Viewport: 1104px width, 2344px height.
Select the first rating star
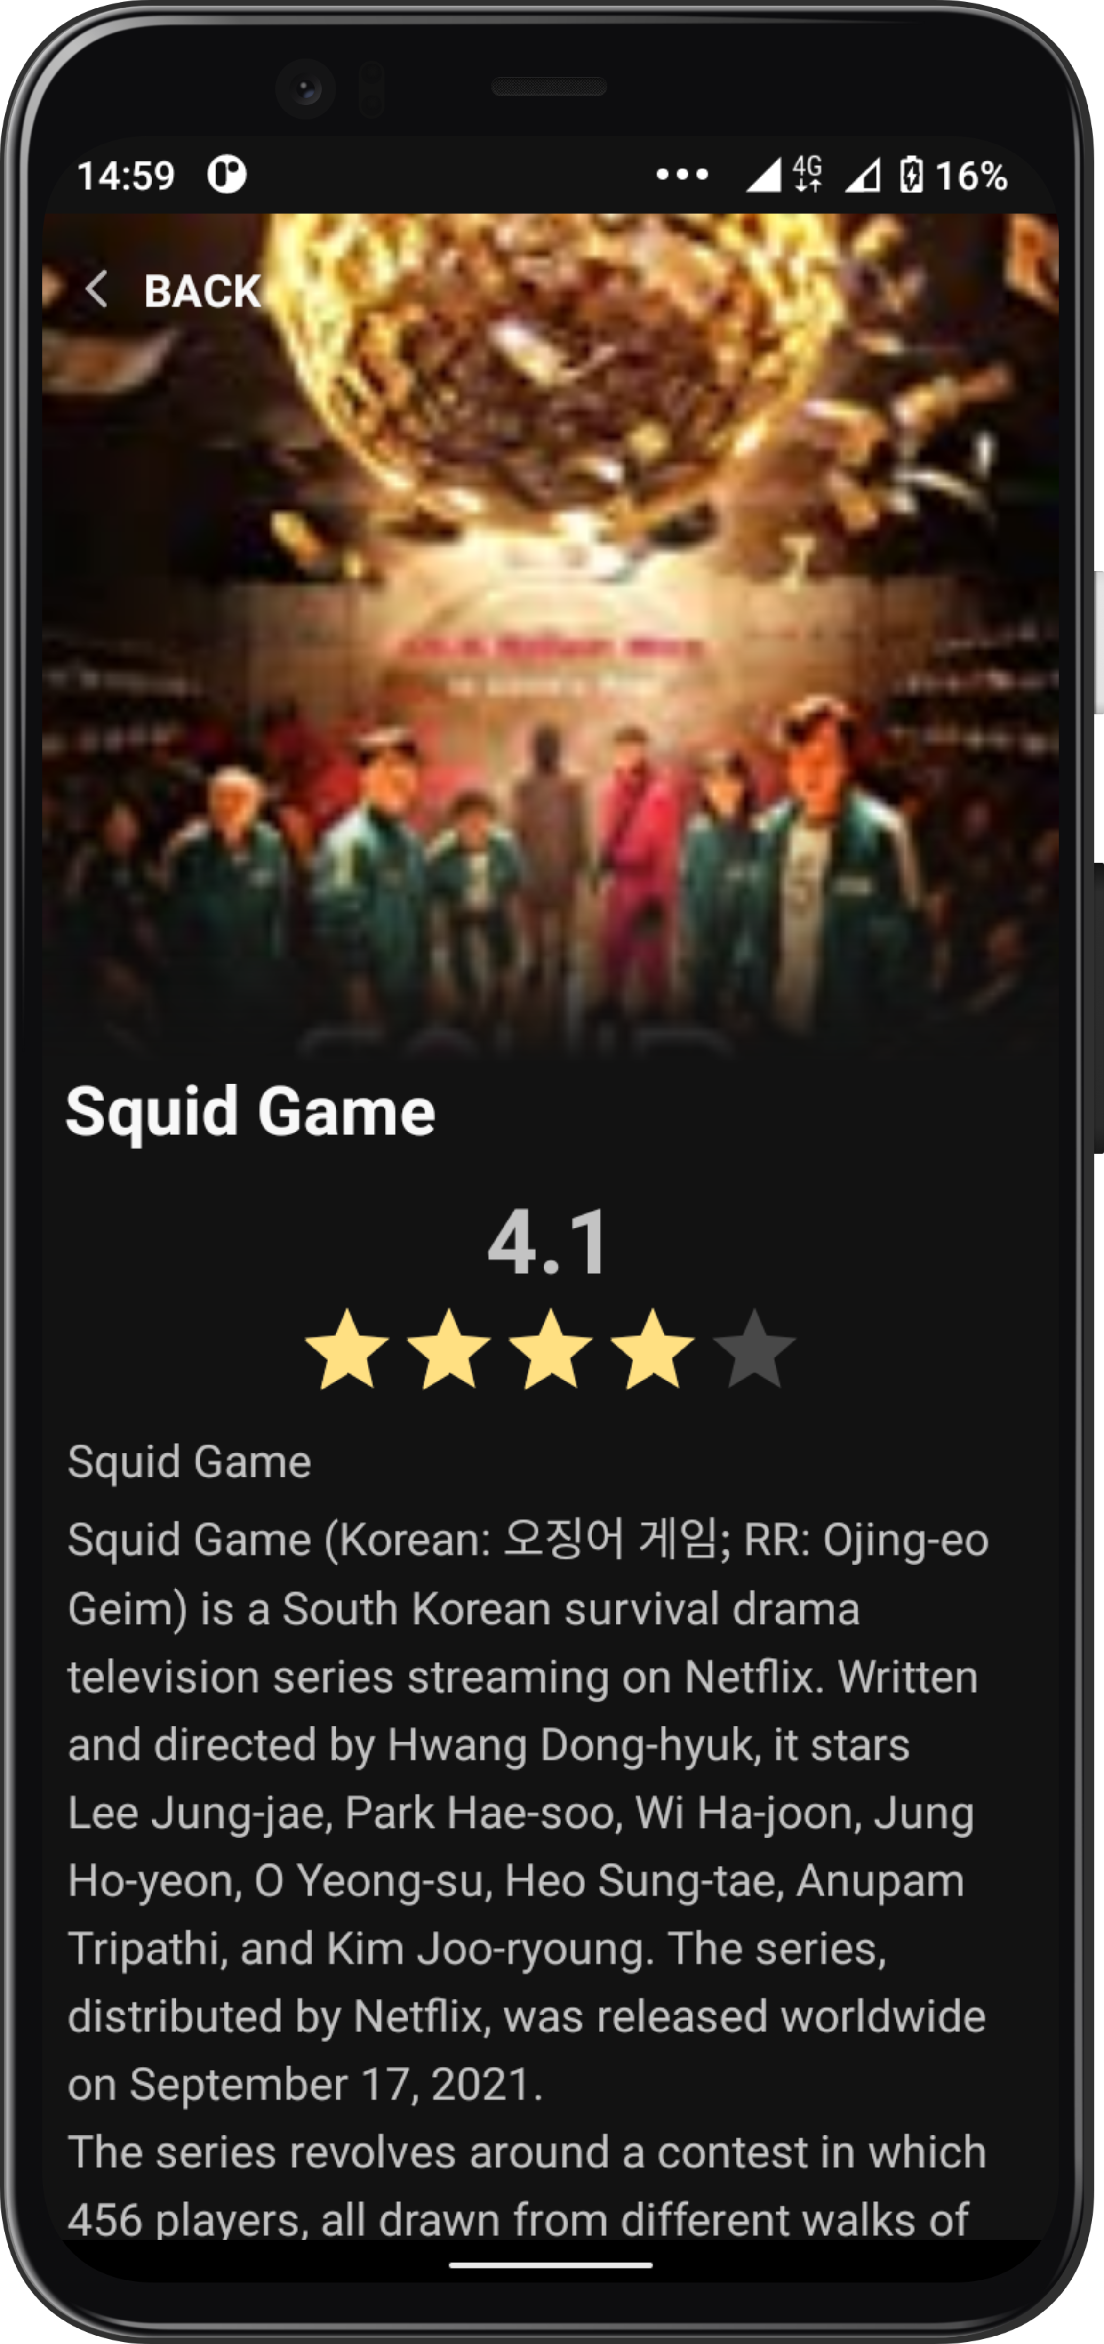tap(347, 1349)
